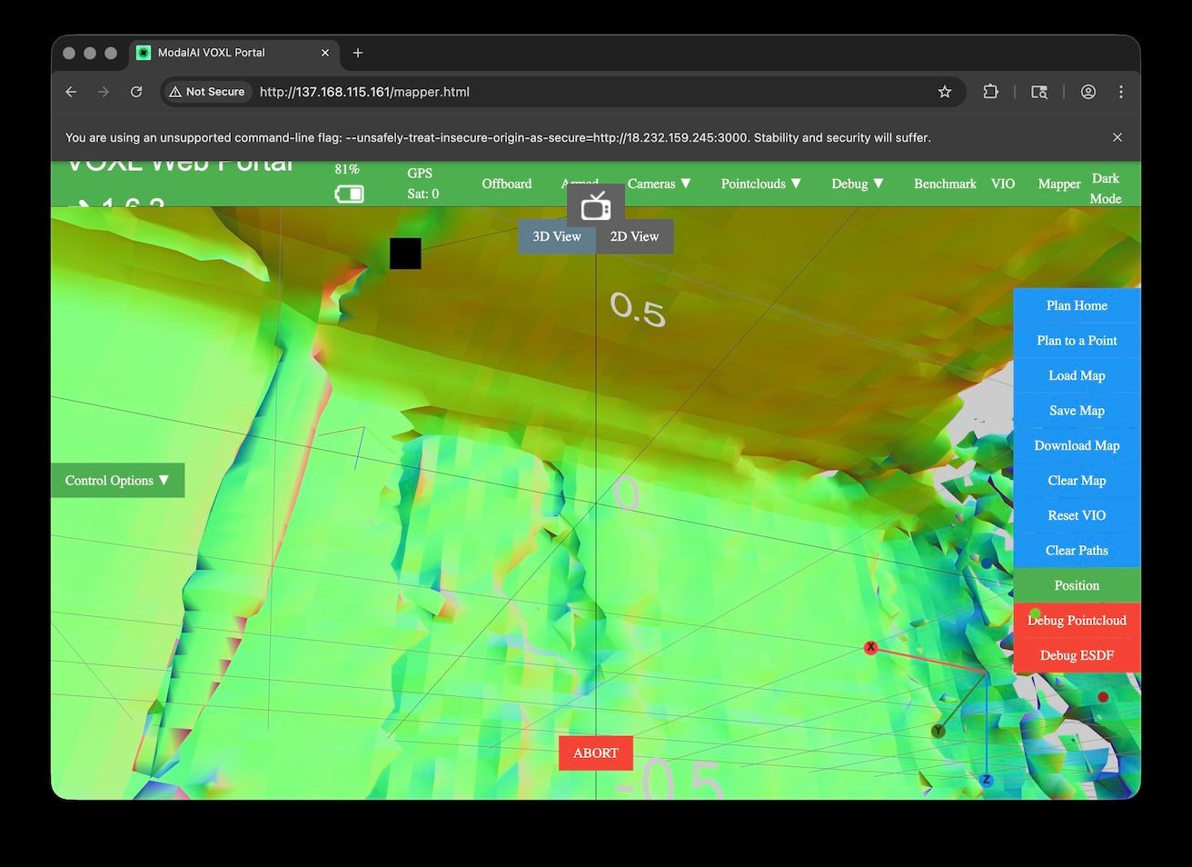Toggle the Debug ESDF overlay
The image size is (1192, 867).
click(x=1077, y=655)
